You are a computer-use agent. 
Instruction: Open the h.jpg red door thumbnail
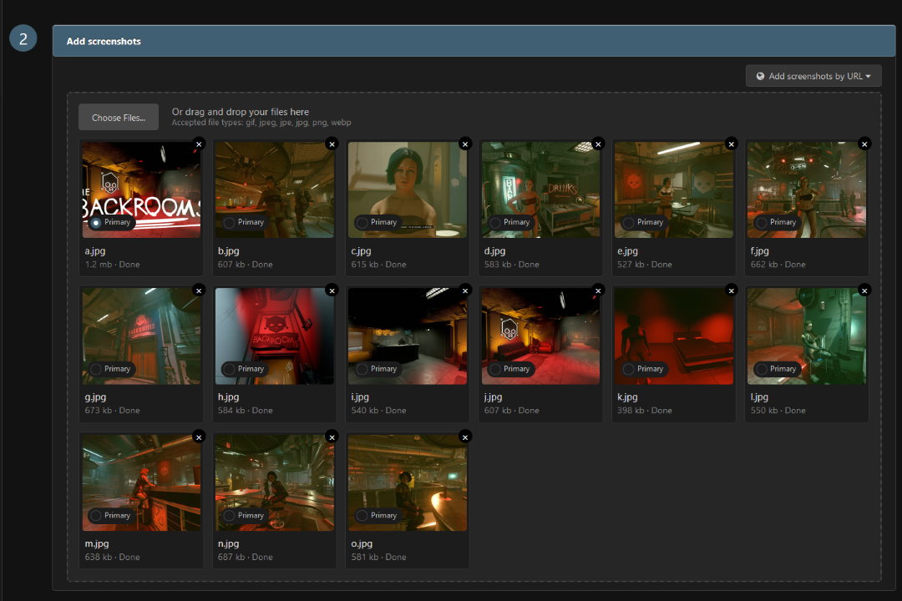[x=275, y=336]
